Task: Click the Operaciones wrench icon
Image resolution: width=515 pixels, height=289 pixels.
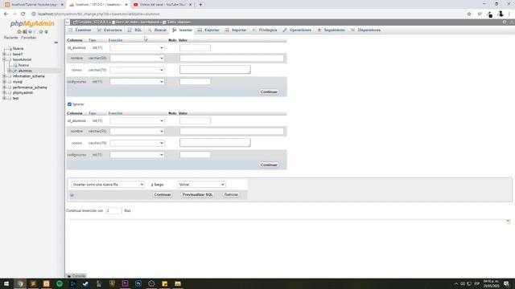Action: point(285,31)
